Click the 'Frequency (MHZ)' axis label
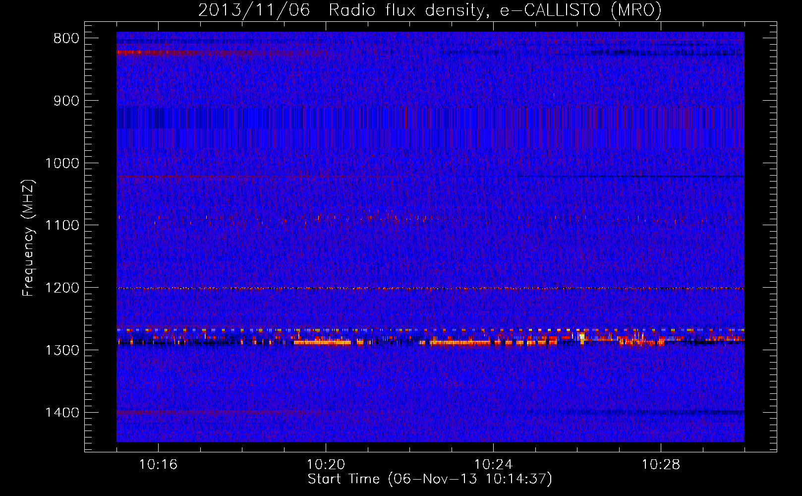802x496 pixels. tap(28, 238)
